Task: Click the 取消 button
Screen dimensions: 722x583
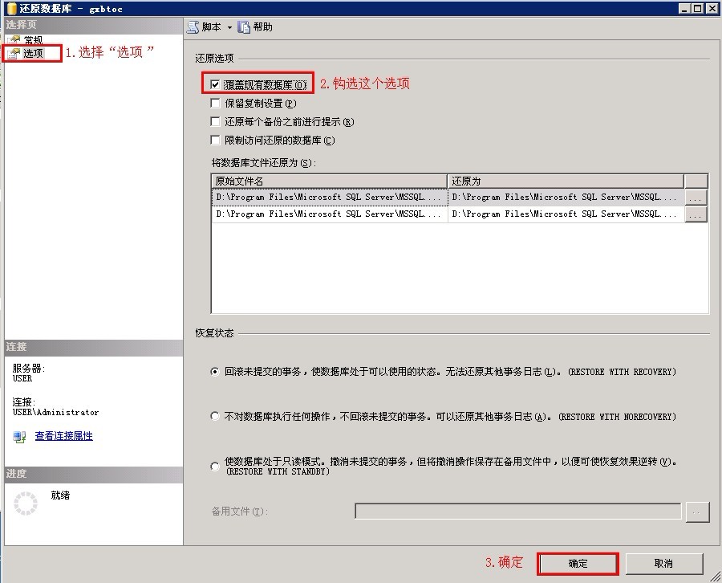Action: coord(663,563)
